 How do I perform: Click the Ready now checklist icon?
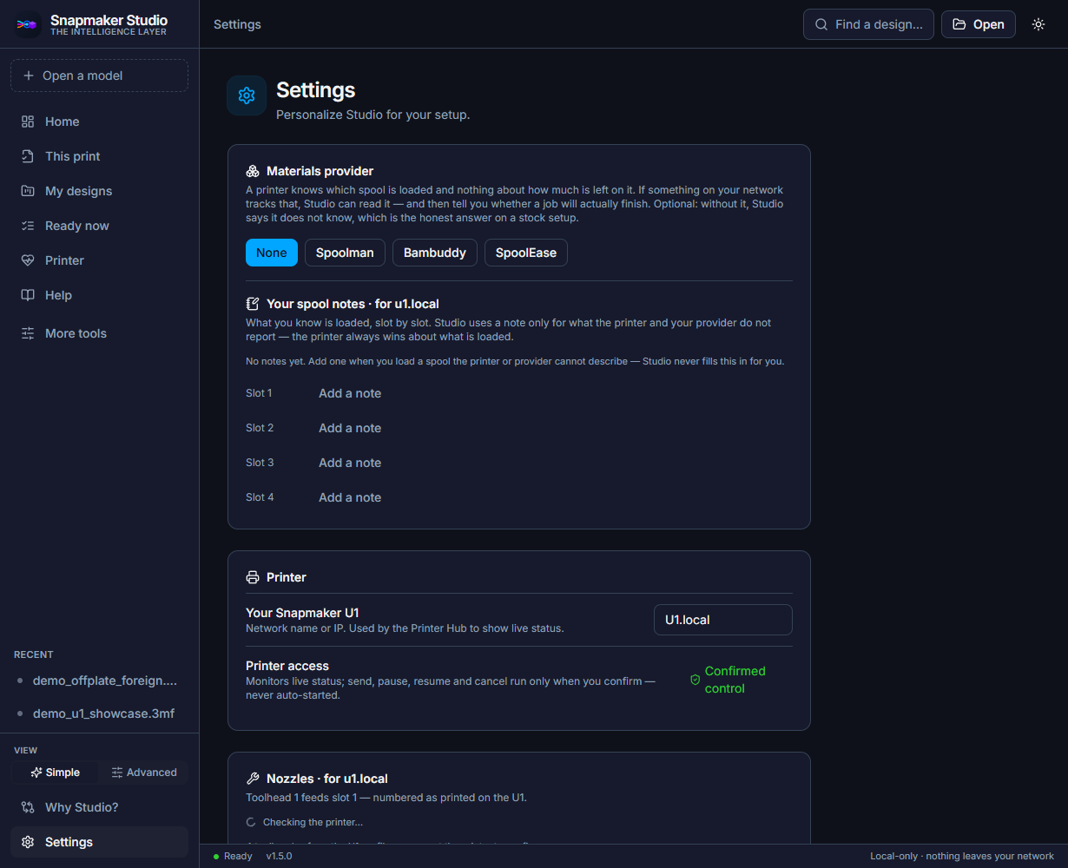(x=28, y=226)
